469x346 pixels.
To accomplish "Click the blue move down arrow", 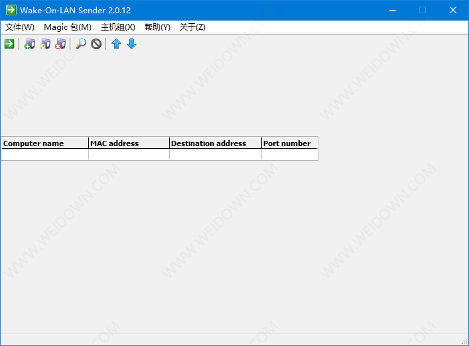I will click(x=131, y=44).
